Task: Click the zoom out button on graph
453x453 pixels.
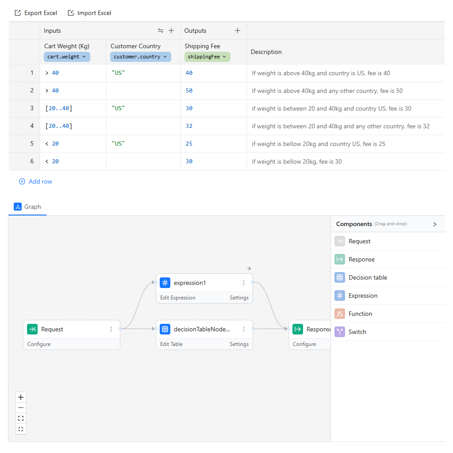Action: coord(21,408)
